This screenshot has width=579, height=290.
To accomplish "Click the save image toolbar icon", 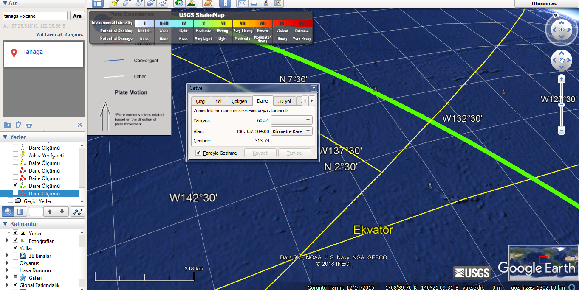I will 266,3.
